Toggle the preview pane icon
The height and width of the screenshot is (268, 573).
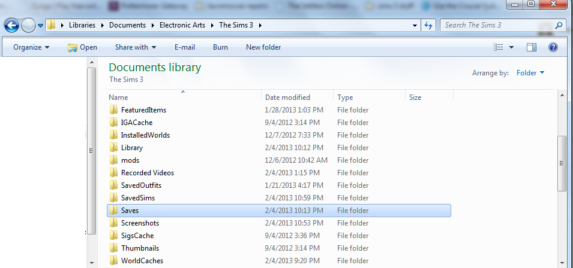coord(532,47)
